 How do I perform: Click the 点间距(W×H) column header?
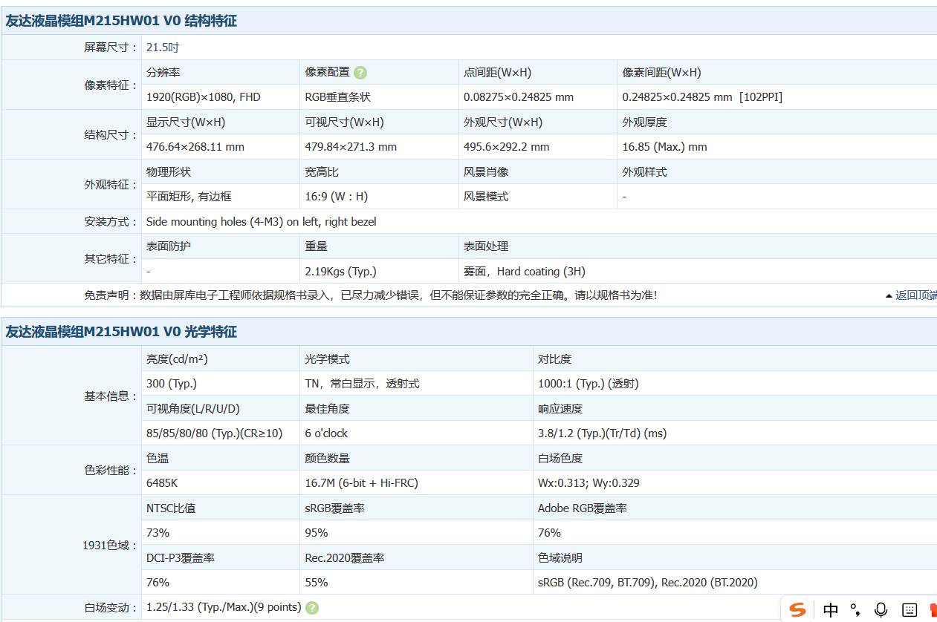click(x=497, y=73)
